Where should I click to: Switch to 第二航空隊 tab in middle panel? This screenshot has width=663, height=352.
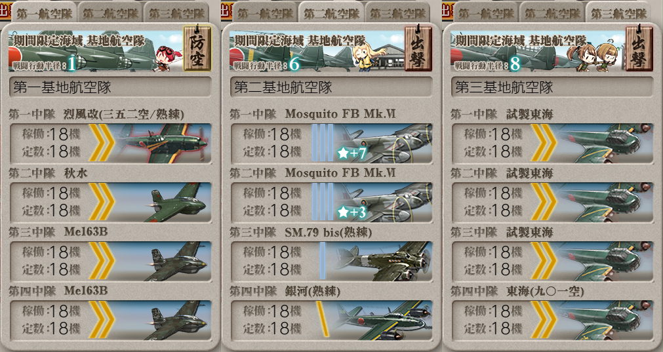click(331, 12)
